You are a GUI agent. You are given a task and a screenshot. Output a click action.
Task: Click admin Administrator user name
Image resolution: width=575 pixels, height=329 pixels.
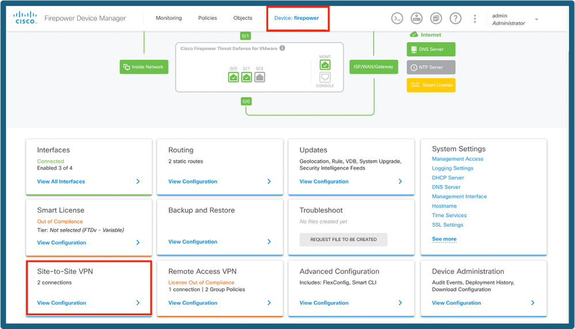pyautogui.click(x=508, y=20)
